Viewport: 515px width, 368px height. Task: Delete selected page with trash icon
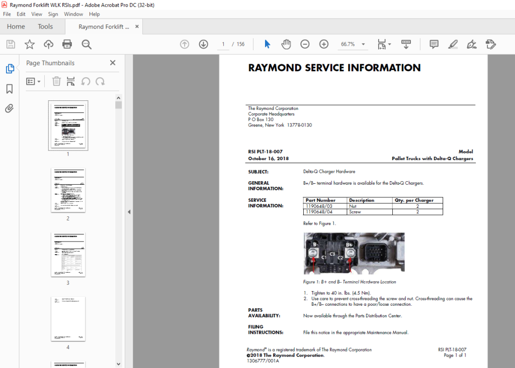click(56, 81)
